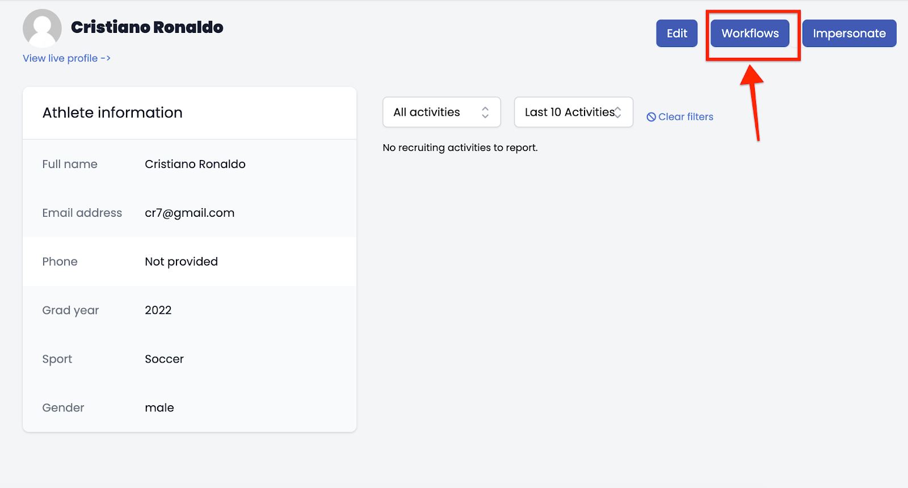This screenshot has width=908, height=488.
Task: Select the cr7@gmail.com email value
Action: 190,213
